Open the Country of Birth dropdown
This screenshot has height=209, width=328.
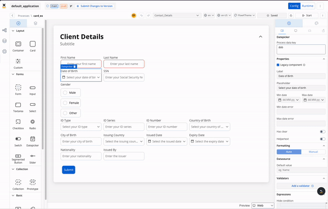[x=209, y=127]
